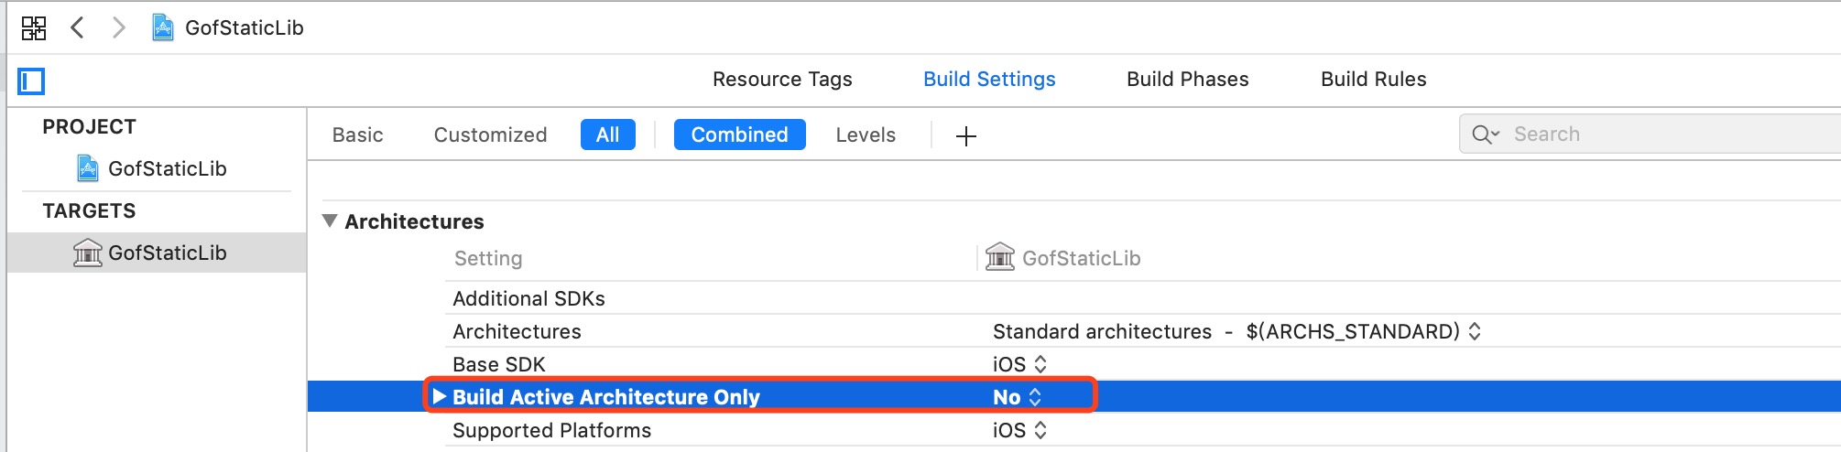Open the related items grid icon
The height and width of the screenshot is (452, 1841).
pyautogui.click(x=34, y=28)
